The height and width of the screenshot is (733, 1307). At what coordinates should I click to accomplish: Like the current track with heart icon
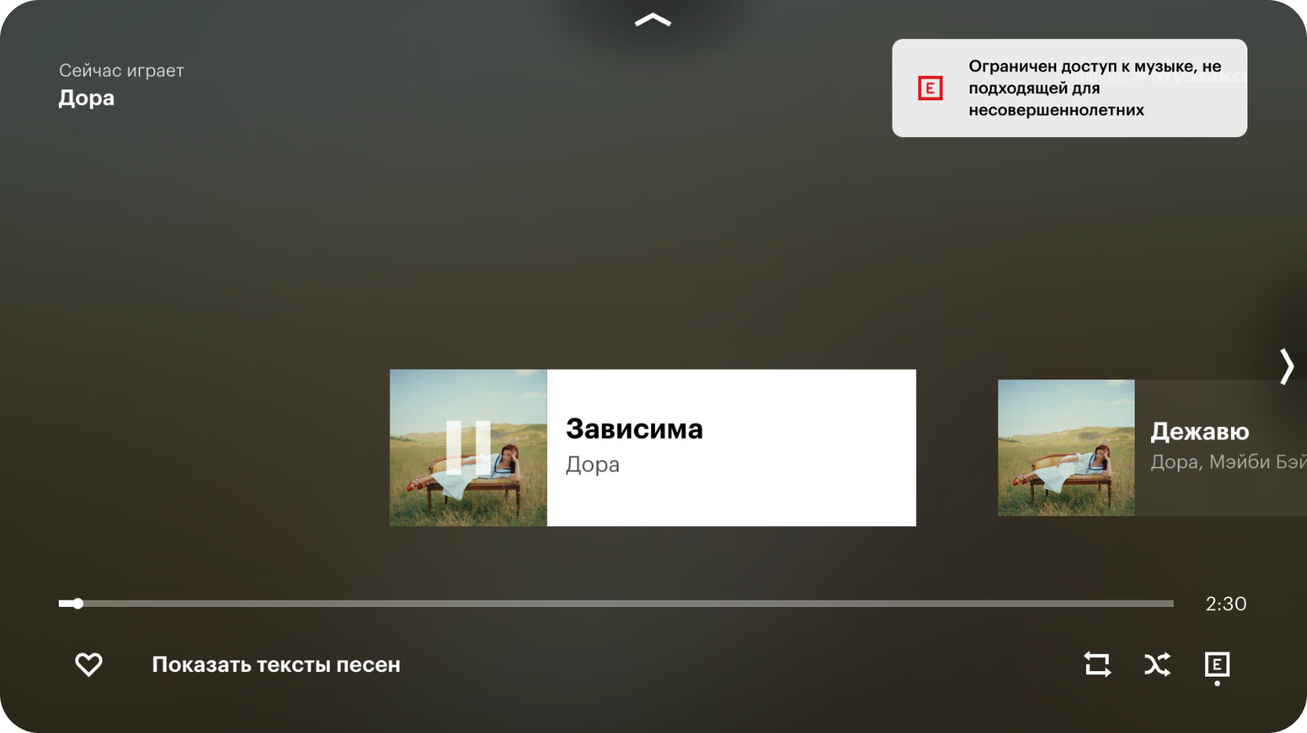point(89,665)
